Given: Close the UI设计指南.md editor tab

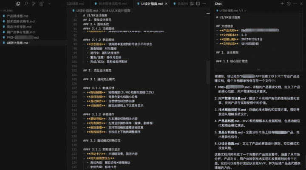Looking at the screenshot, I should [166, 4].
